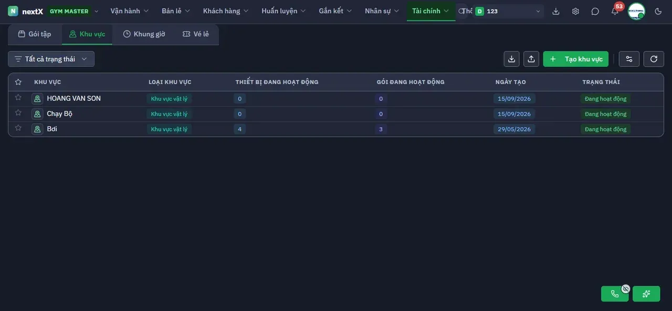672x311 pixels.
Task: Open the green AI sparkle assistant button
Action: pos(646,294)
